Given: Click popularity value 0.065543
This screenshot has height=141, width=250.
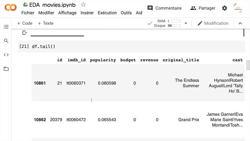Looking at the screenshot, I should (x=107, y=120).
